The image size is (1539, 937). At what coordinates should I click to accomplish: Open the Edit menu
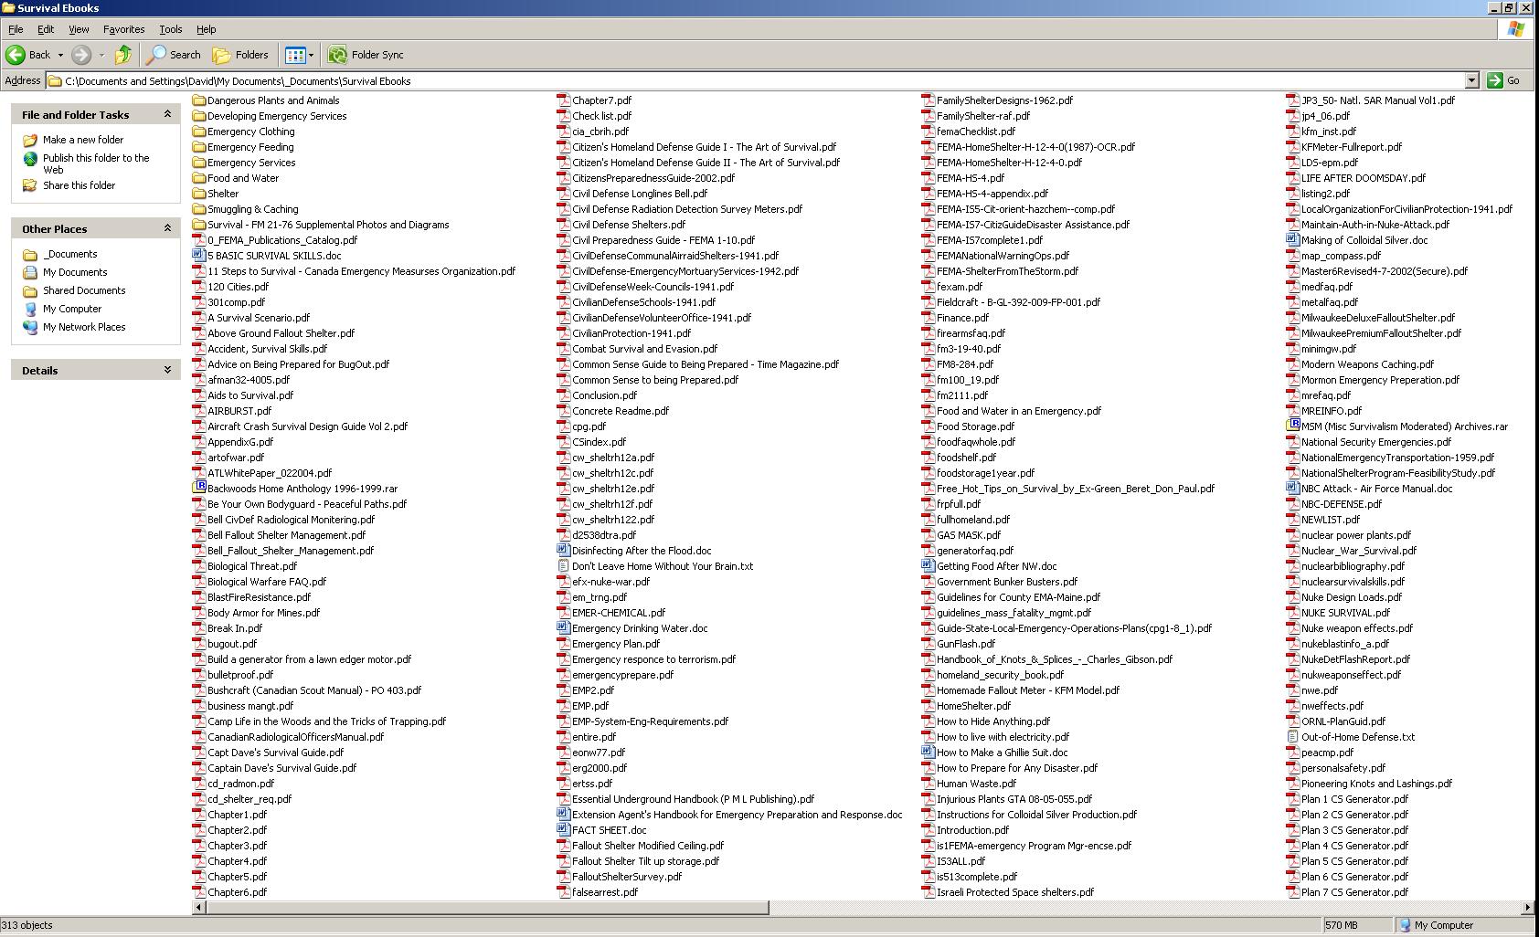tap(46, 29)
